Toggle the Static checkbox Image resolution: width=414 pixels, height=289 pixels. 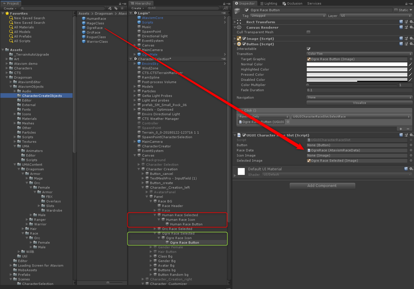pyautogui.click(x=396, y=10)
